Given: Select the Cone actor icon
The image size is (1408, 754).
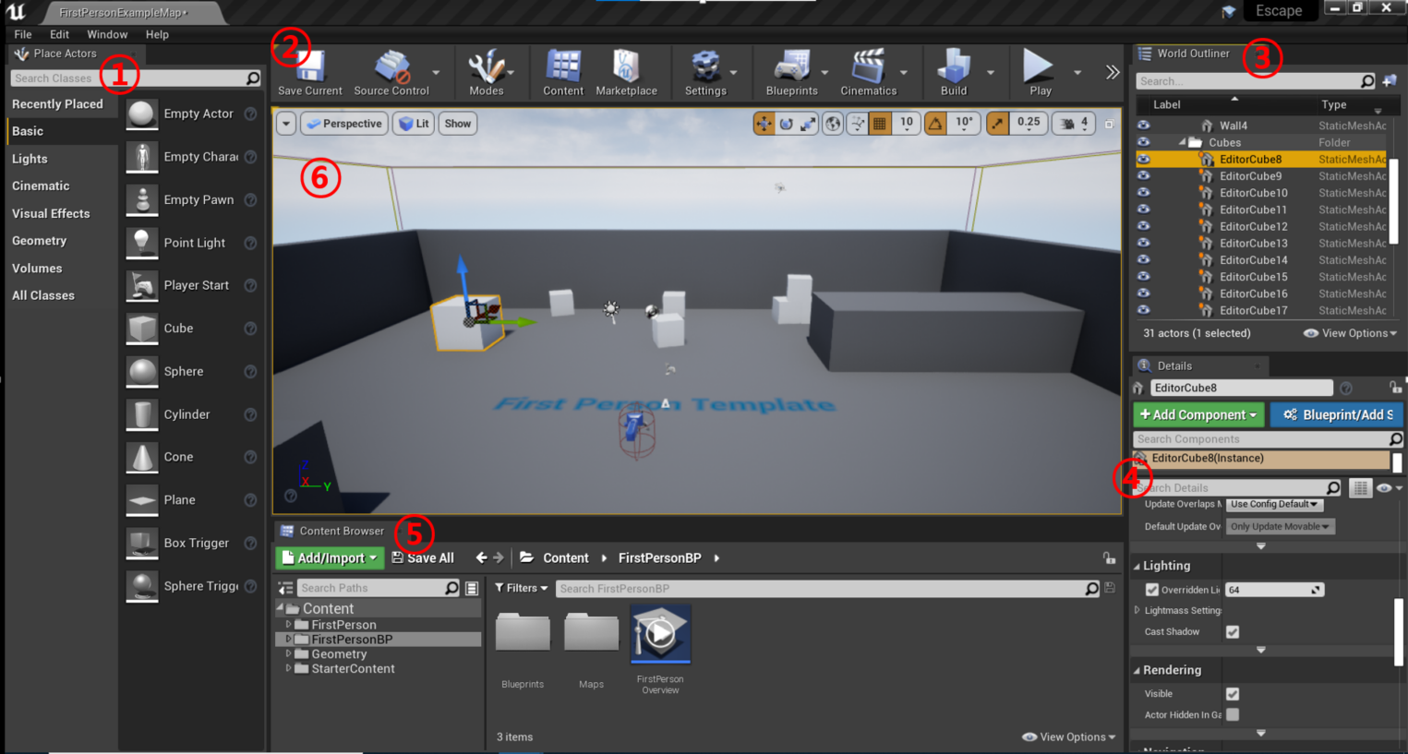Looking at the screenshot, I should point(141,457).
